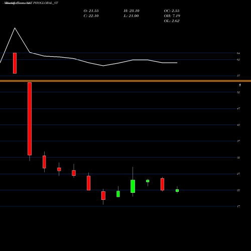Click the 42 price axis label
Screen dimensions: 251x251
(238, 125)
